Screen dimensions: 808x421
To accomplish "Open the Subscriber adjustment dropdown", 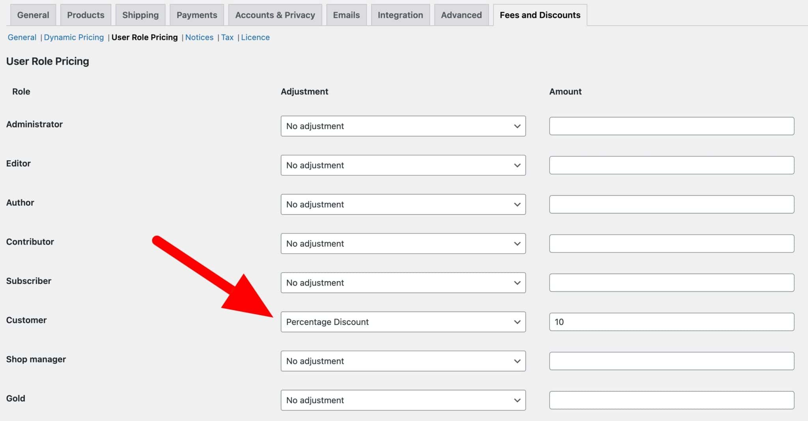I will click(x=403, y=283).
